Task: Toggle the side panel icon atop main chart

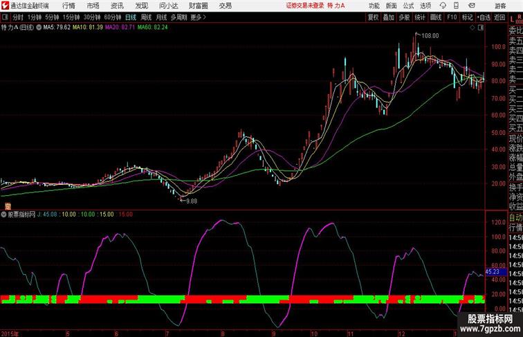Action: (x=481, y=28)
